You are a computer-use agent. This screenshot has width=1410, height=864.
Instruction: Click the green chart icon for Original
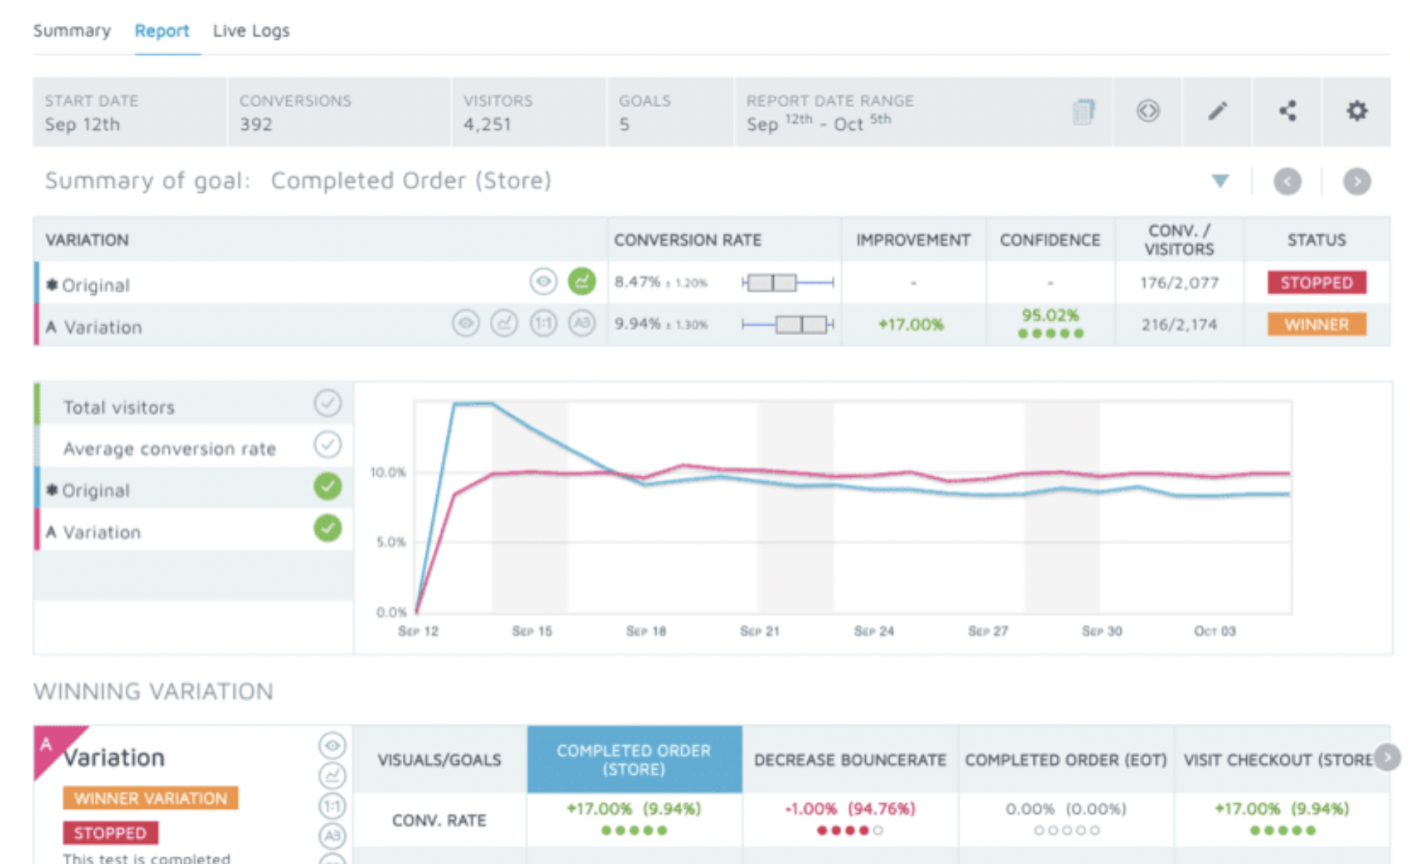[x=581, y=281]
